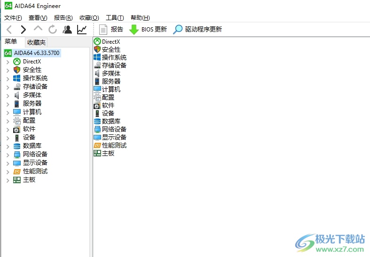Select 软件 label in the tree

tap(29, 129)
